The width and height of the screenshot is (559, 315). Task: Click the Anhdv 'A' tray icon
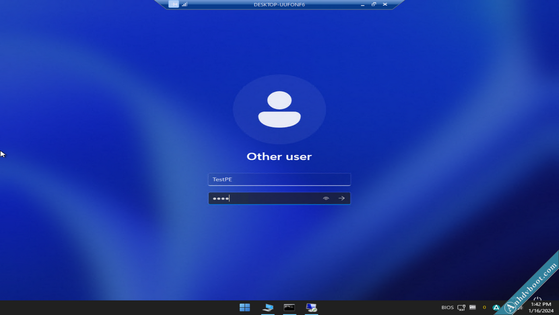click(496, 308)
